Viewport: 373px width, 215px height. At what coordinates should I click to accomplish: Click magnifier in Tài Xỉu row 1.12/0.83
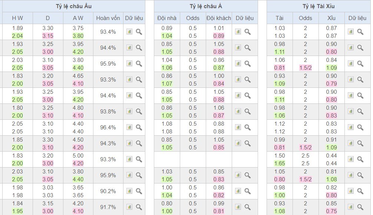(x=360, y=128)
